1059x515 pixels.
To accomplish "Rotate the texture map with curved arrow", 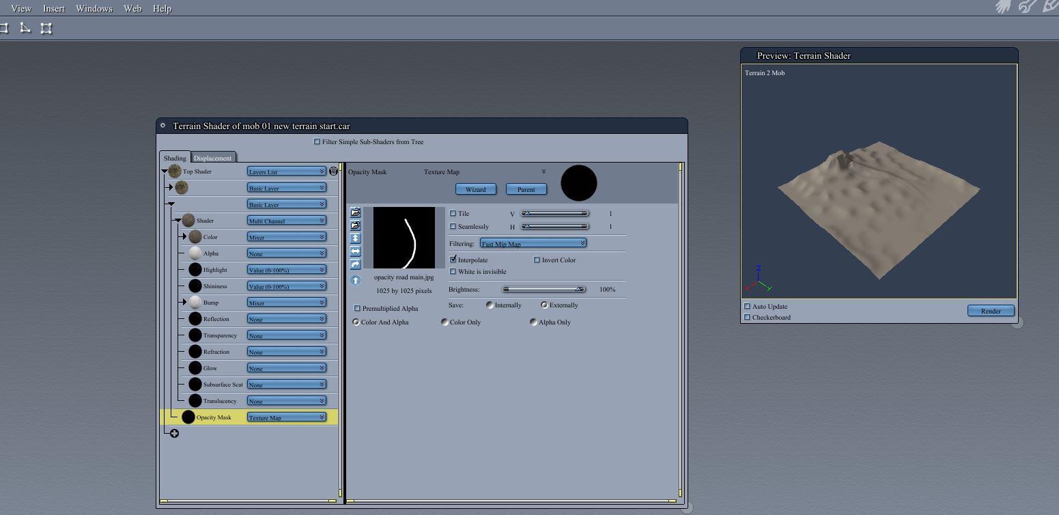I will coord(355,264).
